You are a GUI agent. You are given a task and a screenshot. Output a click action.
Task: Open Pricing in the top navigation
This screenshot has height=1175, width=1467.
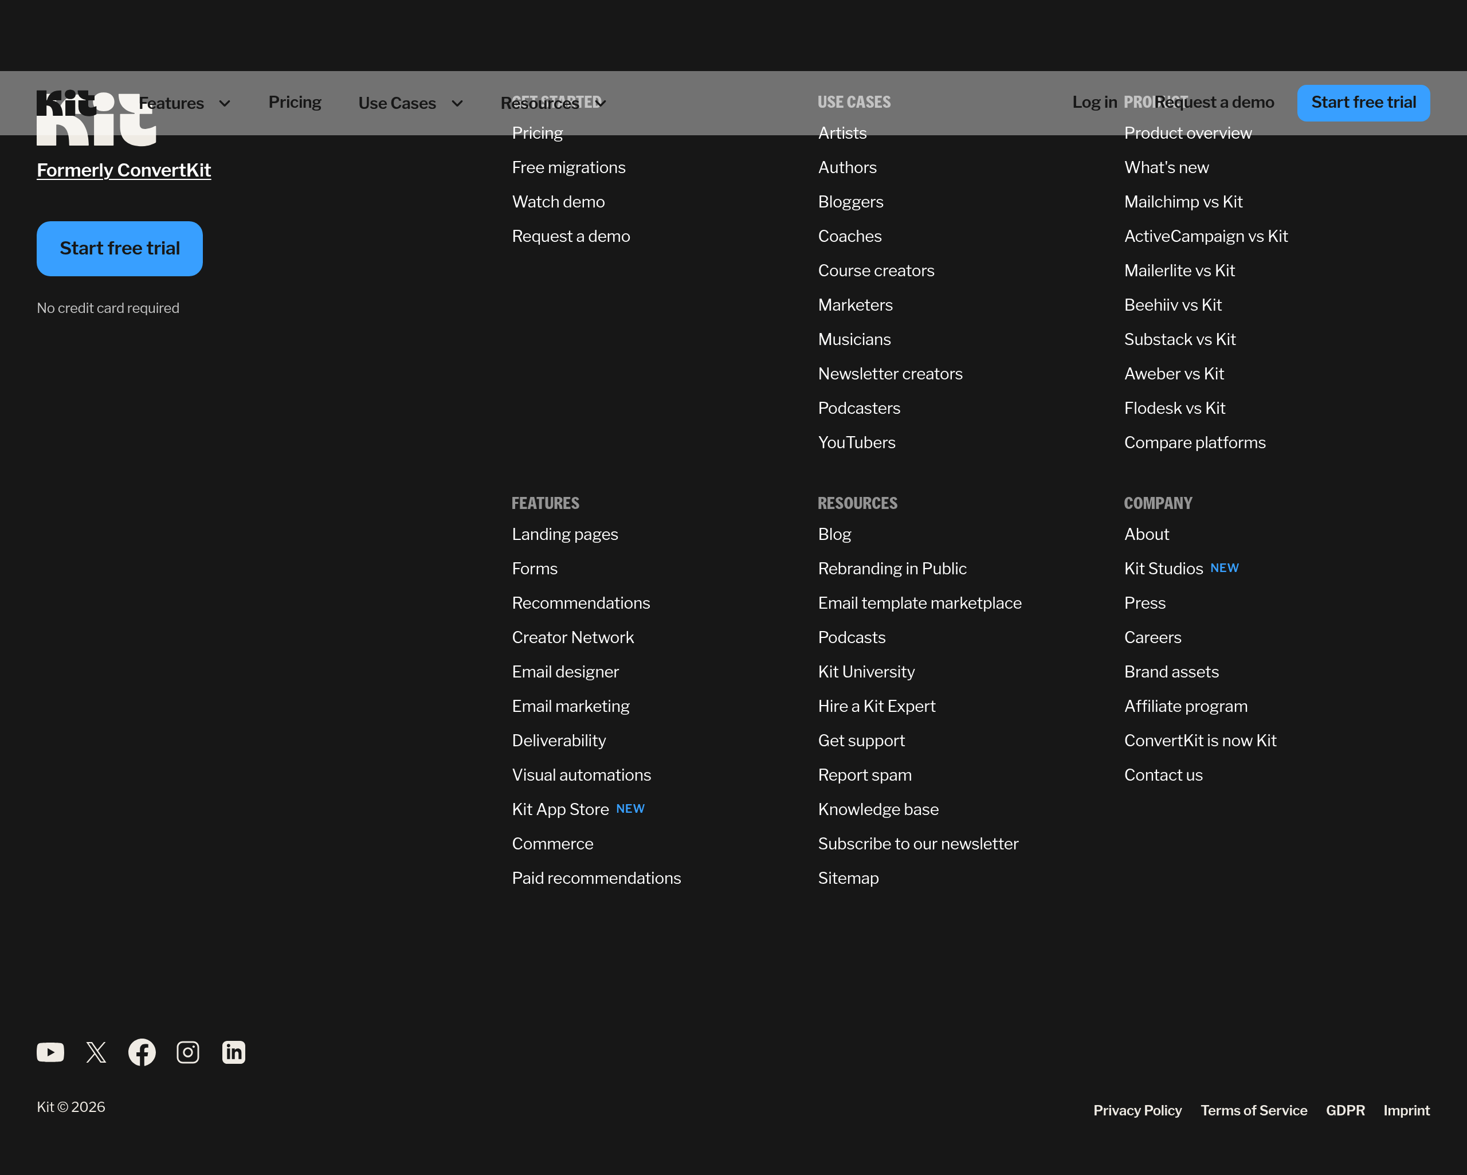[295, 102]
